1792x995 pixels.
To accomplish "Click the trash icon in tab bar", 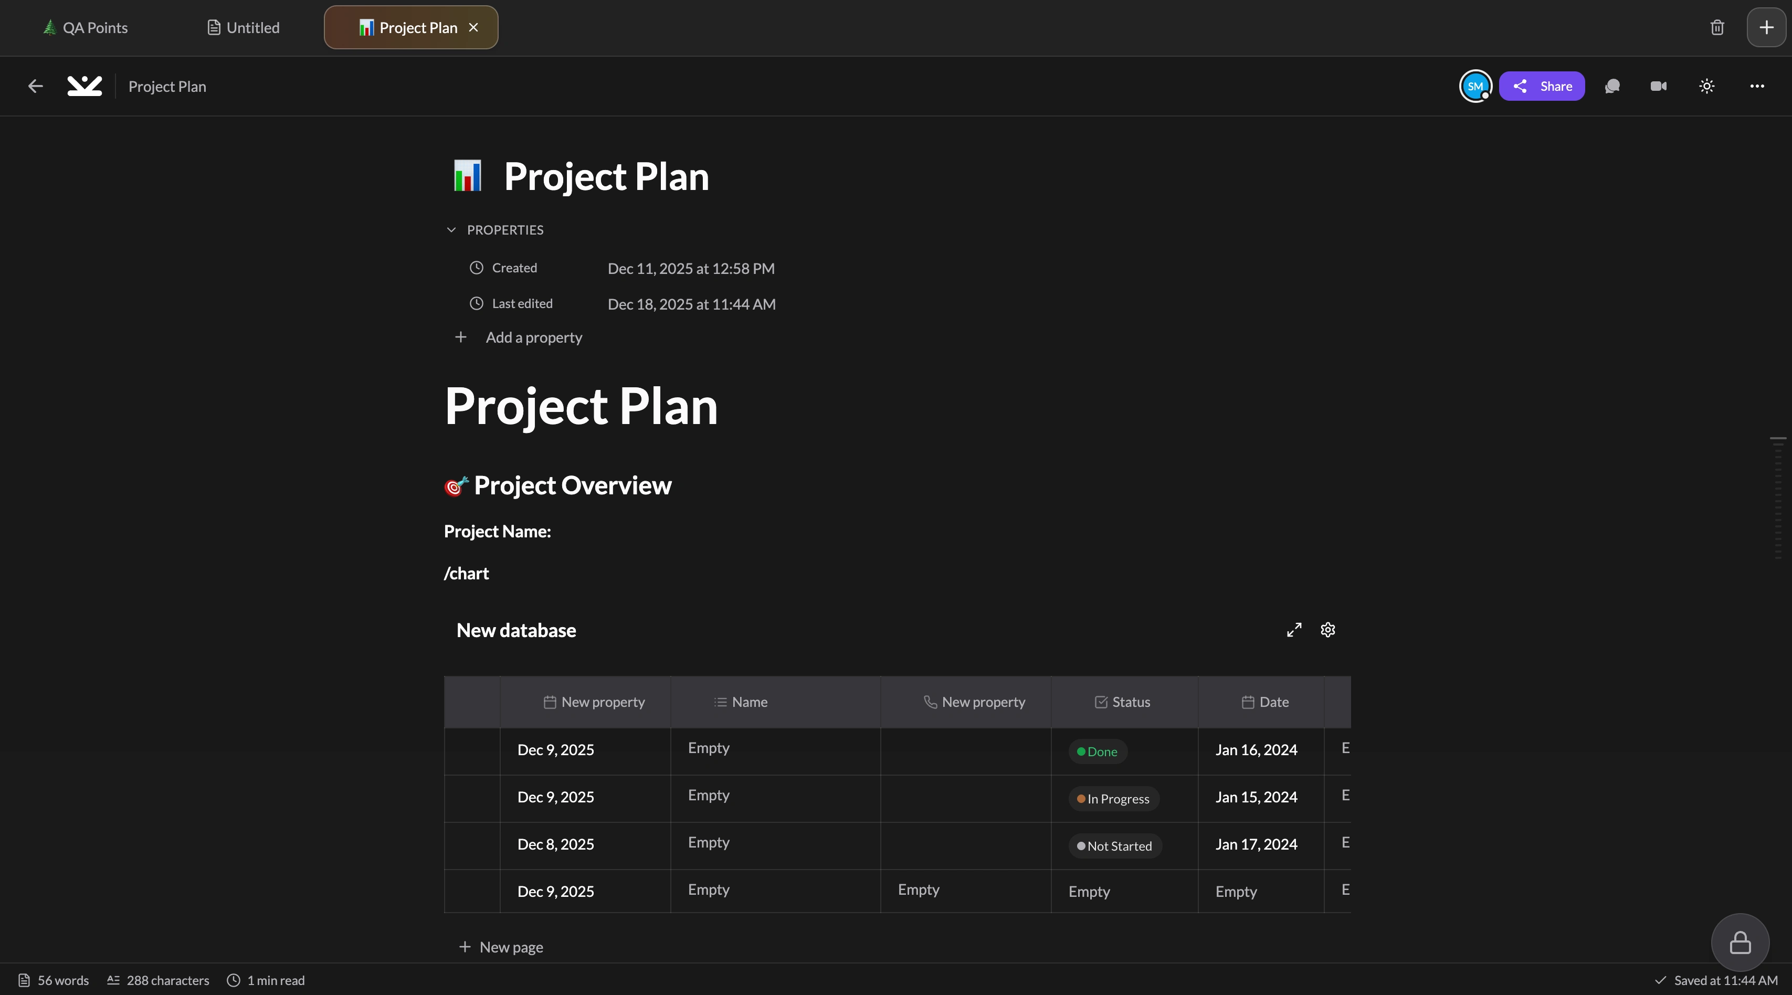I will (1717, 28).
